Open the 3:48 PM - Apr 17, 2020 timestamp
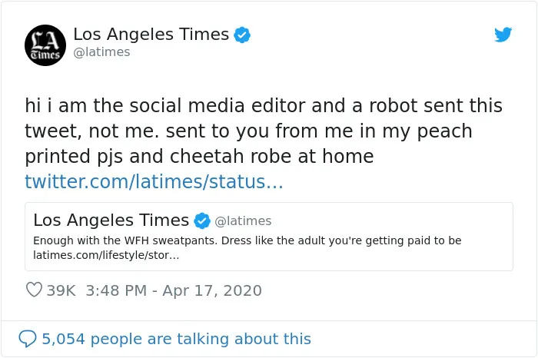This screenshot has height=358, width=538. pos(174,290)
